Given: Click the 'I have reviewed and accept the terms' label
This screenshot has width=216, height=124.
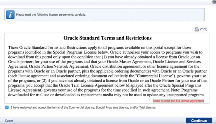Looking at the screenshot, I should [83, 107].
